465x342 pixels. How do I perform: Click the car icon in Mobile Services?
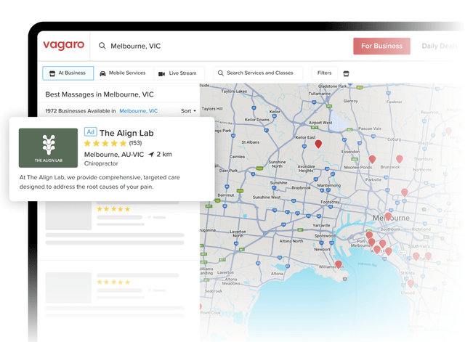(102, 73)
